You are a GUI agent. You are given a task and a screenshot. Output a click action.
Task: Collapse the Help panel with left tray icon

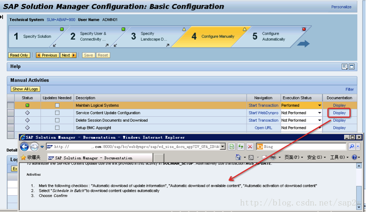click(x=344, y=66)
